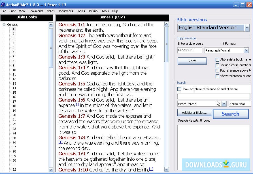253x174 pixels.
Task: Open the View menu
Action: click(22, 11)
